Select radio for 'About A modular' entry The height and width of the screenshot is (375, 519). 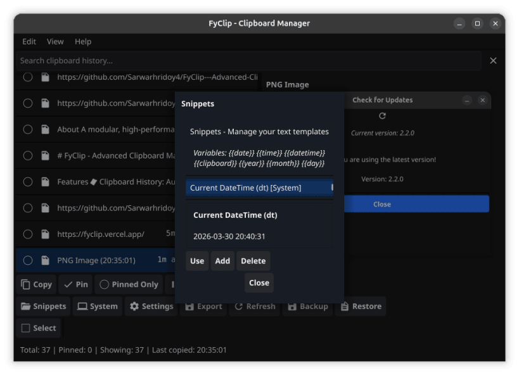point(28,129)
